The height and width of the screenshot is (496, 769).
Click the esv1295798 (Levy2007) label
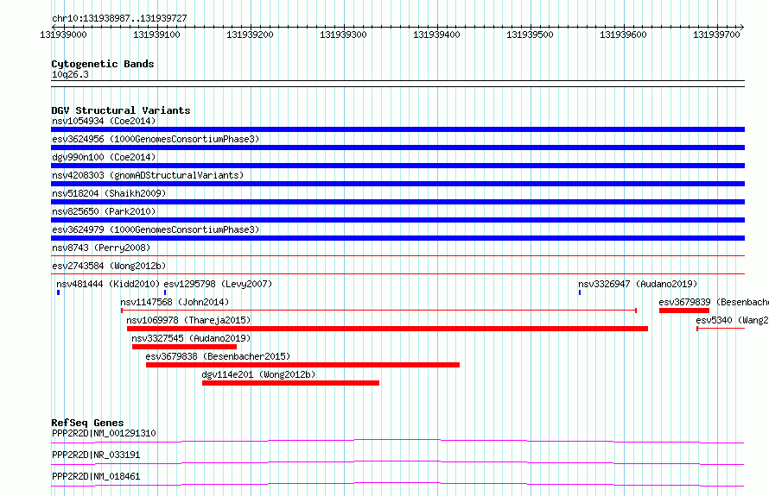pyautogui.click(x=218, y=284)
